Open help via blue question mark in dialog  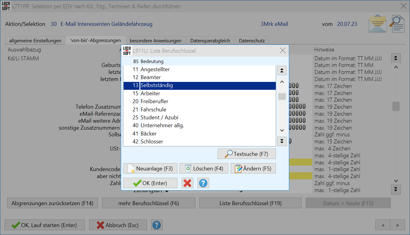pyautogui.click(x=203, y=183)
